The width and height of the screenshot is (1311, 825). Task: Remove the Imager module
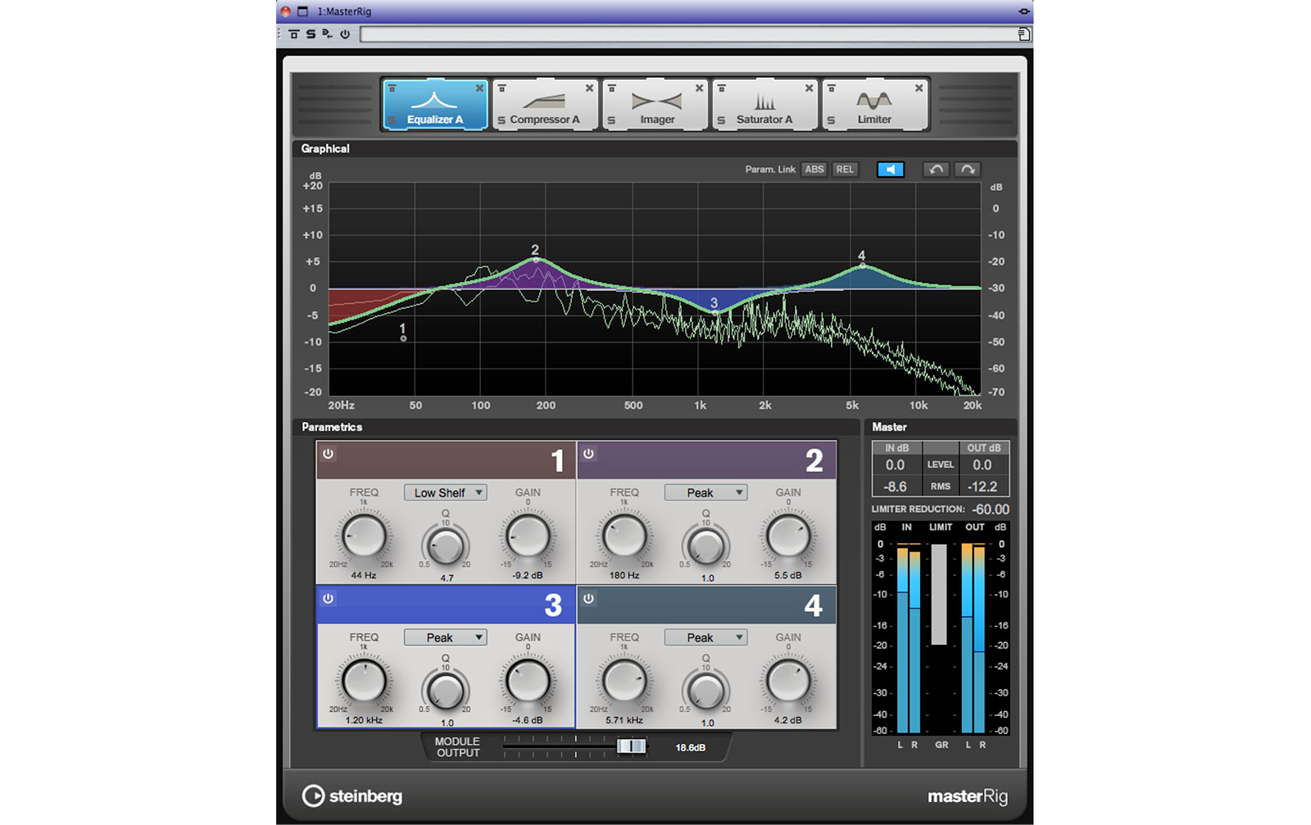pyautogui.click(x=699, y=88)
